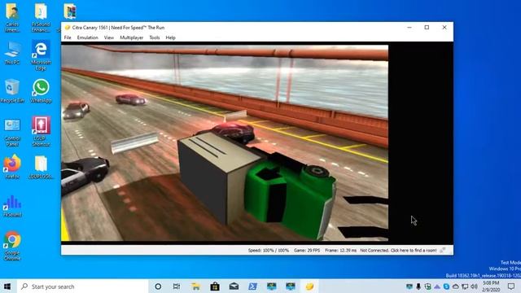Click the 5:08 PM clock and date
Viewport: 521px width, 293px height.
click(491, 286)
